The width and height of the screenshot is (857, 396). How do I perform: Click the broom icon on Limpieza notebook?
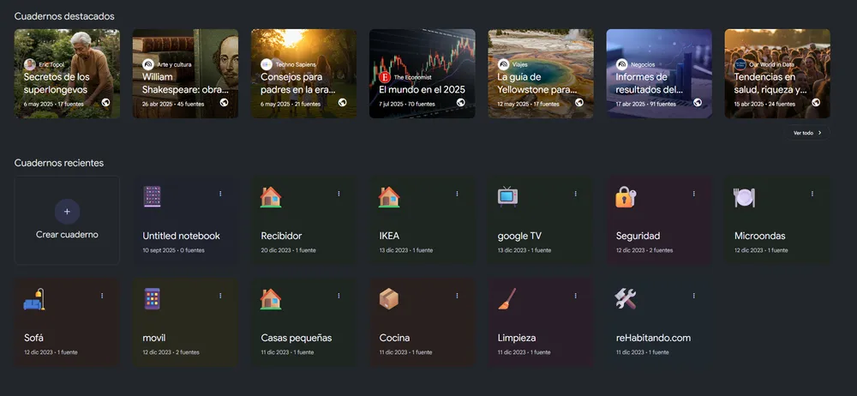point(507,299)
